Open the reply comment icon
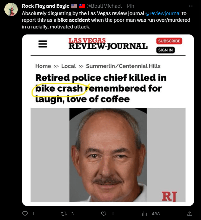Viewport: 201px width, 220px height. click(25, 214)
